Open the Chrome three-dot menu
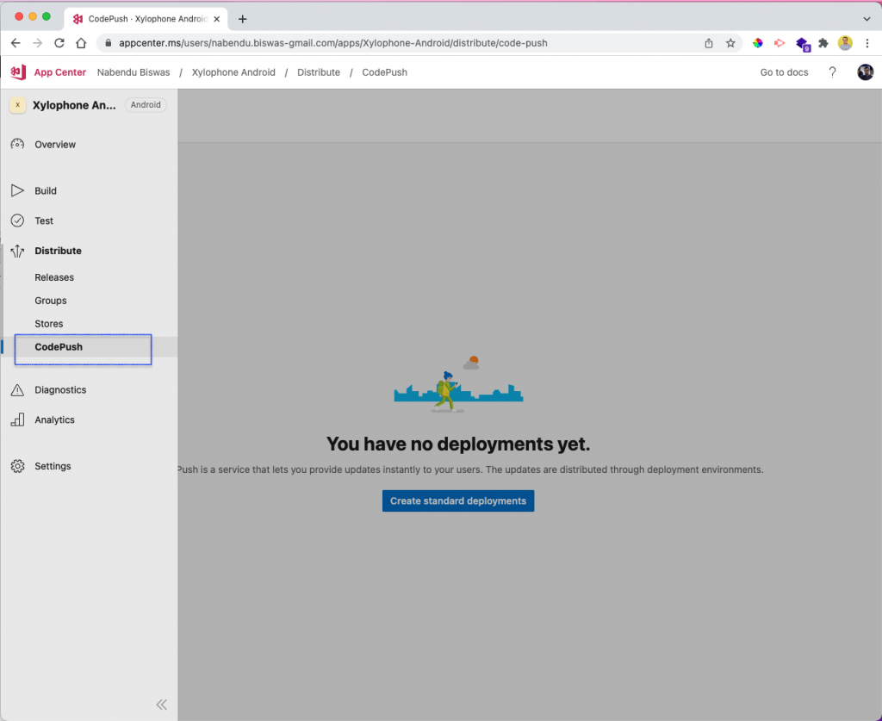882x721 pixels. coord(866,43)
